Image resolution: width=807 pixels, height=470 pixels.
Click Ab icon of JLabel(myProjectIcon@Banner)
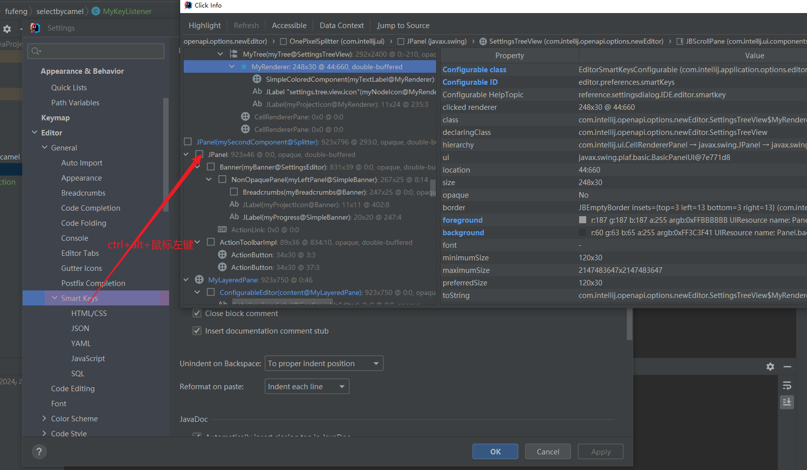[x=234, y=204]
